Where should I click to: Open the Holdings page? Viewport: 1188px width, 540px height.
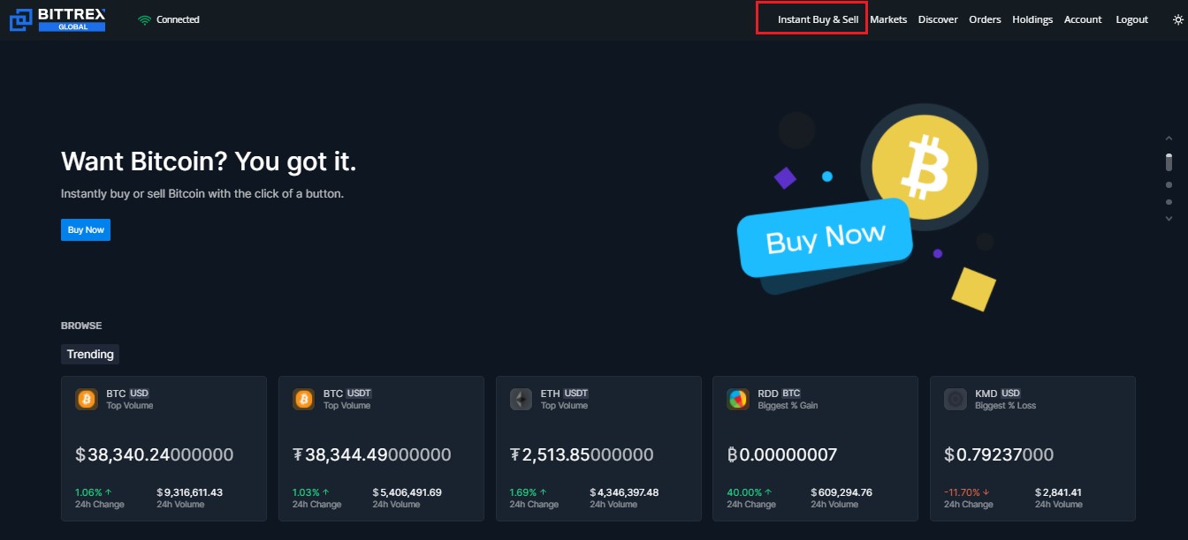(x=1032, y=19)
